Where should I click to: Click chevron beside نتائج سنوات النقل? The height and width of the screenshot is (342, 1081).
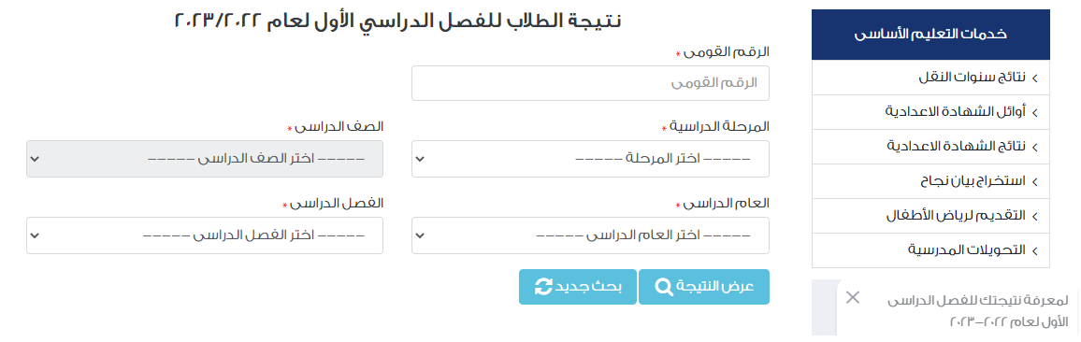(x=1035, y=78)
